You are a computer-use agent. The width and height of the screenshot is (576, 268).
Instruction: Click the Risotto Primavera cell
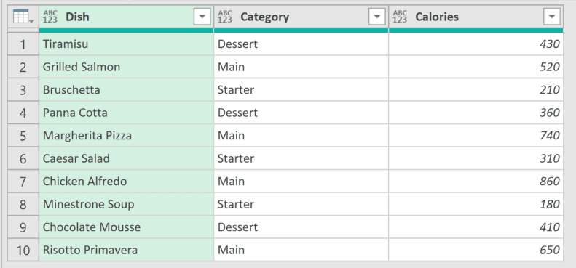tap(127, 250)
